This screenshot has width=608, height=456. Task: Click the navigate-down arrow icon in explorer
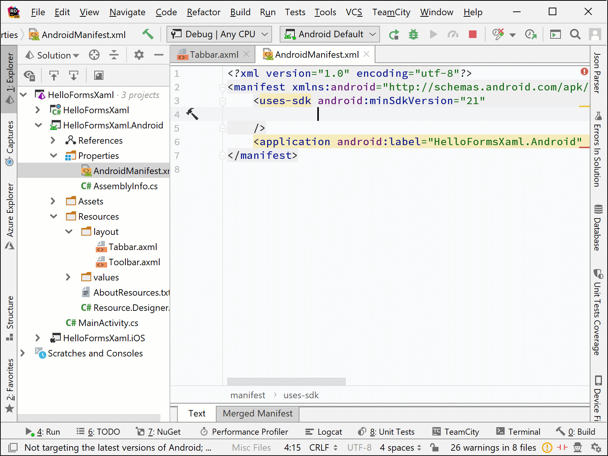coord(73,76)
